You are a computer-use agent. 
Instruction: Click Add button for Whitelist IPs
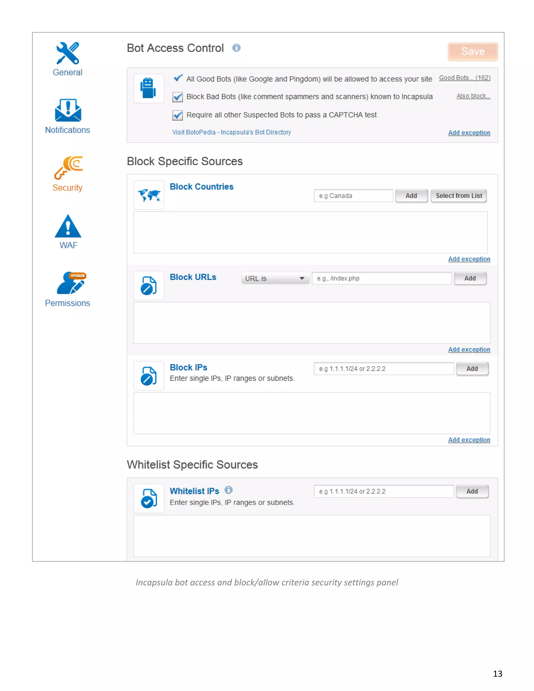(472, 491)
